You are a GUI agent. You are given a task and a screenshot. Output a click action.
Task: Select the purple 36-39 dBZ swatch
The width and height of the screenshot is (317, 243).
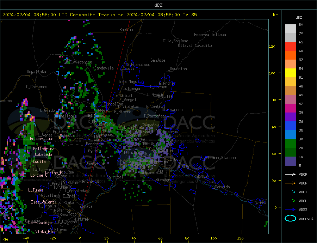click(290, 117)
